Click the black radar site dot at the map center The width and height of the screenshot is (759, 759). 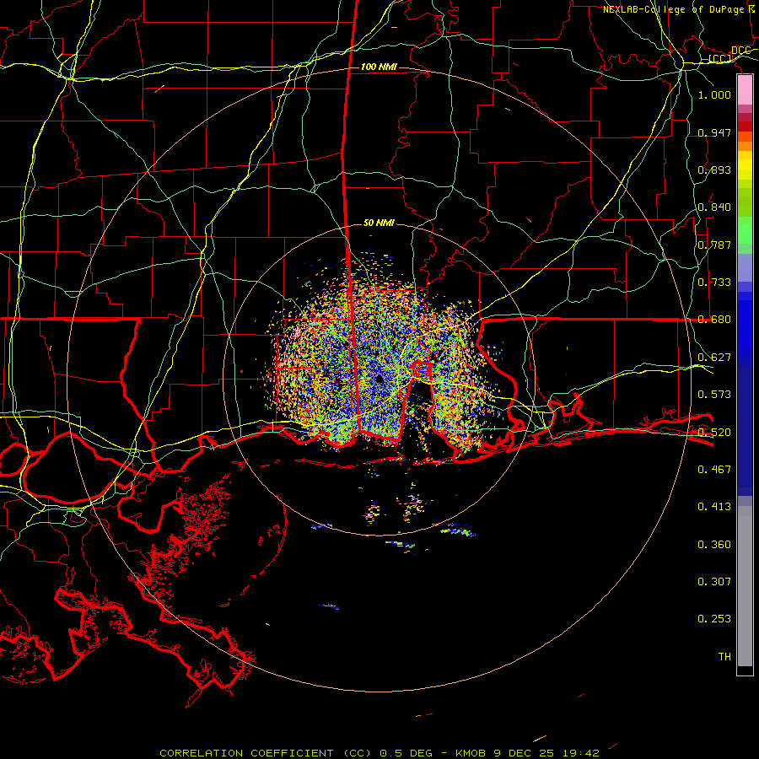coord(379,379)
